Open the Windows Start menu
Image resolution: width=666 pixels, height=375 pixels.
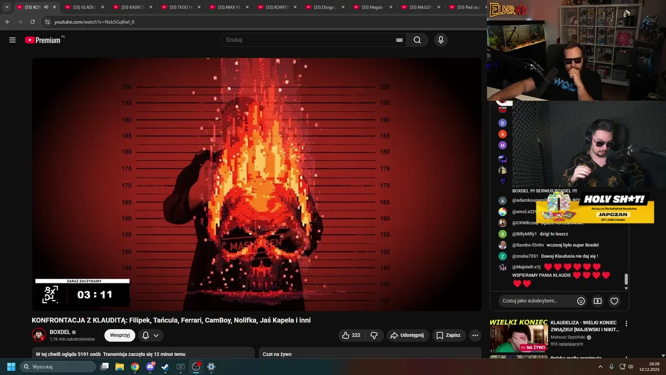[x=11, y=367]
